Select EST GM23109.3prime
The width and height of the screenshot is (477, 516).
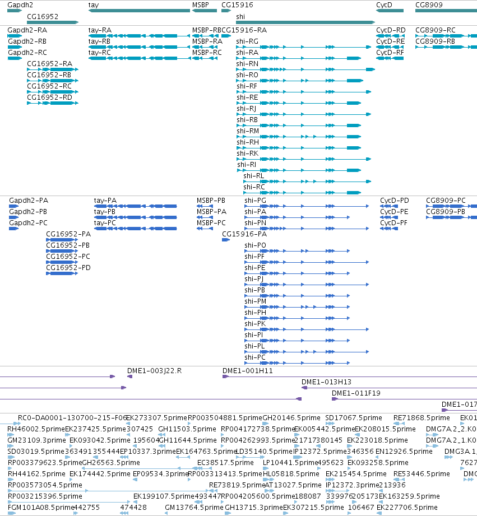click(x=37, y=440)
